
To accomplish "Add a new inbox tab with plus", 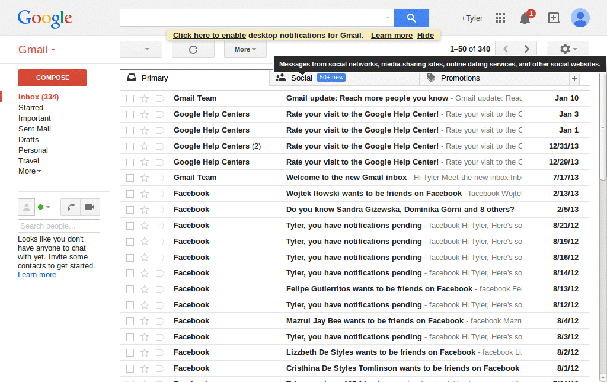I will 574,78.
